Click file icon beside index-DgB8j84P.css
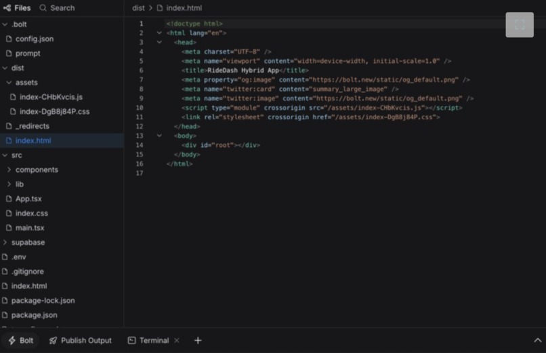546x353 pixels. [x=14, y=111]
